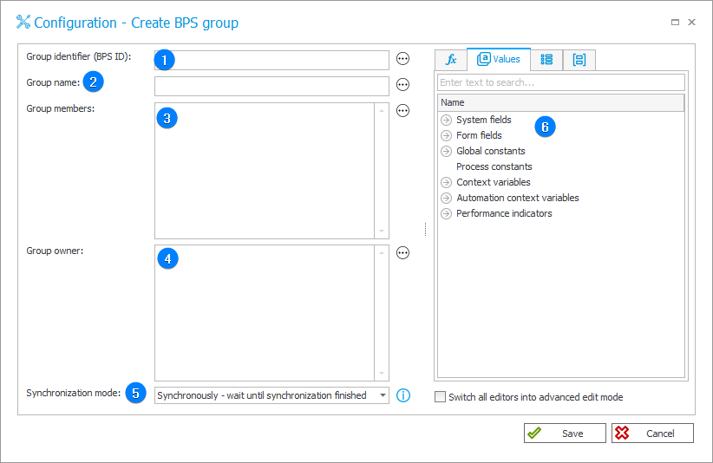
Task: Select Form fields label
Action: 479,135
